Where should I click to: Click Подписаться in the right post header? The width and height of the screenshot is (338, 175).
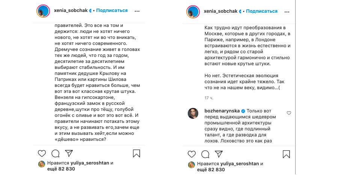click(x=262, y=11)
